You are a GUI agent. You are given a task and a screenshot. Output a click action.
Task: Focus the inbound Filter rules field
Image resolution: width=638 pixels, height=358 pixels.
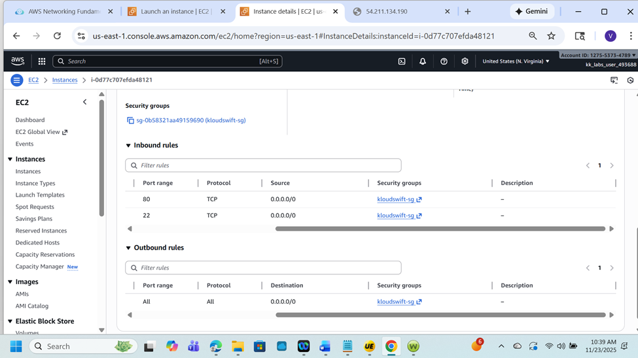coord(263,165)
